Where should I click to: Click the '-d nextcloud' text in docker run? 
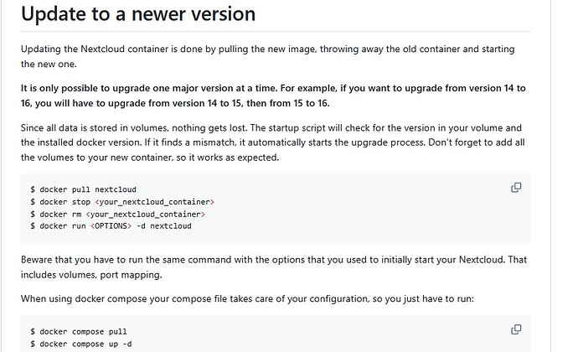[x=164, y=225]
